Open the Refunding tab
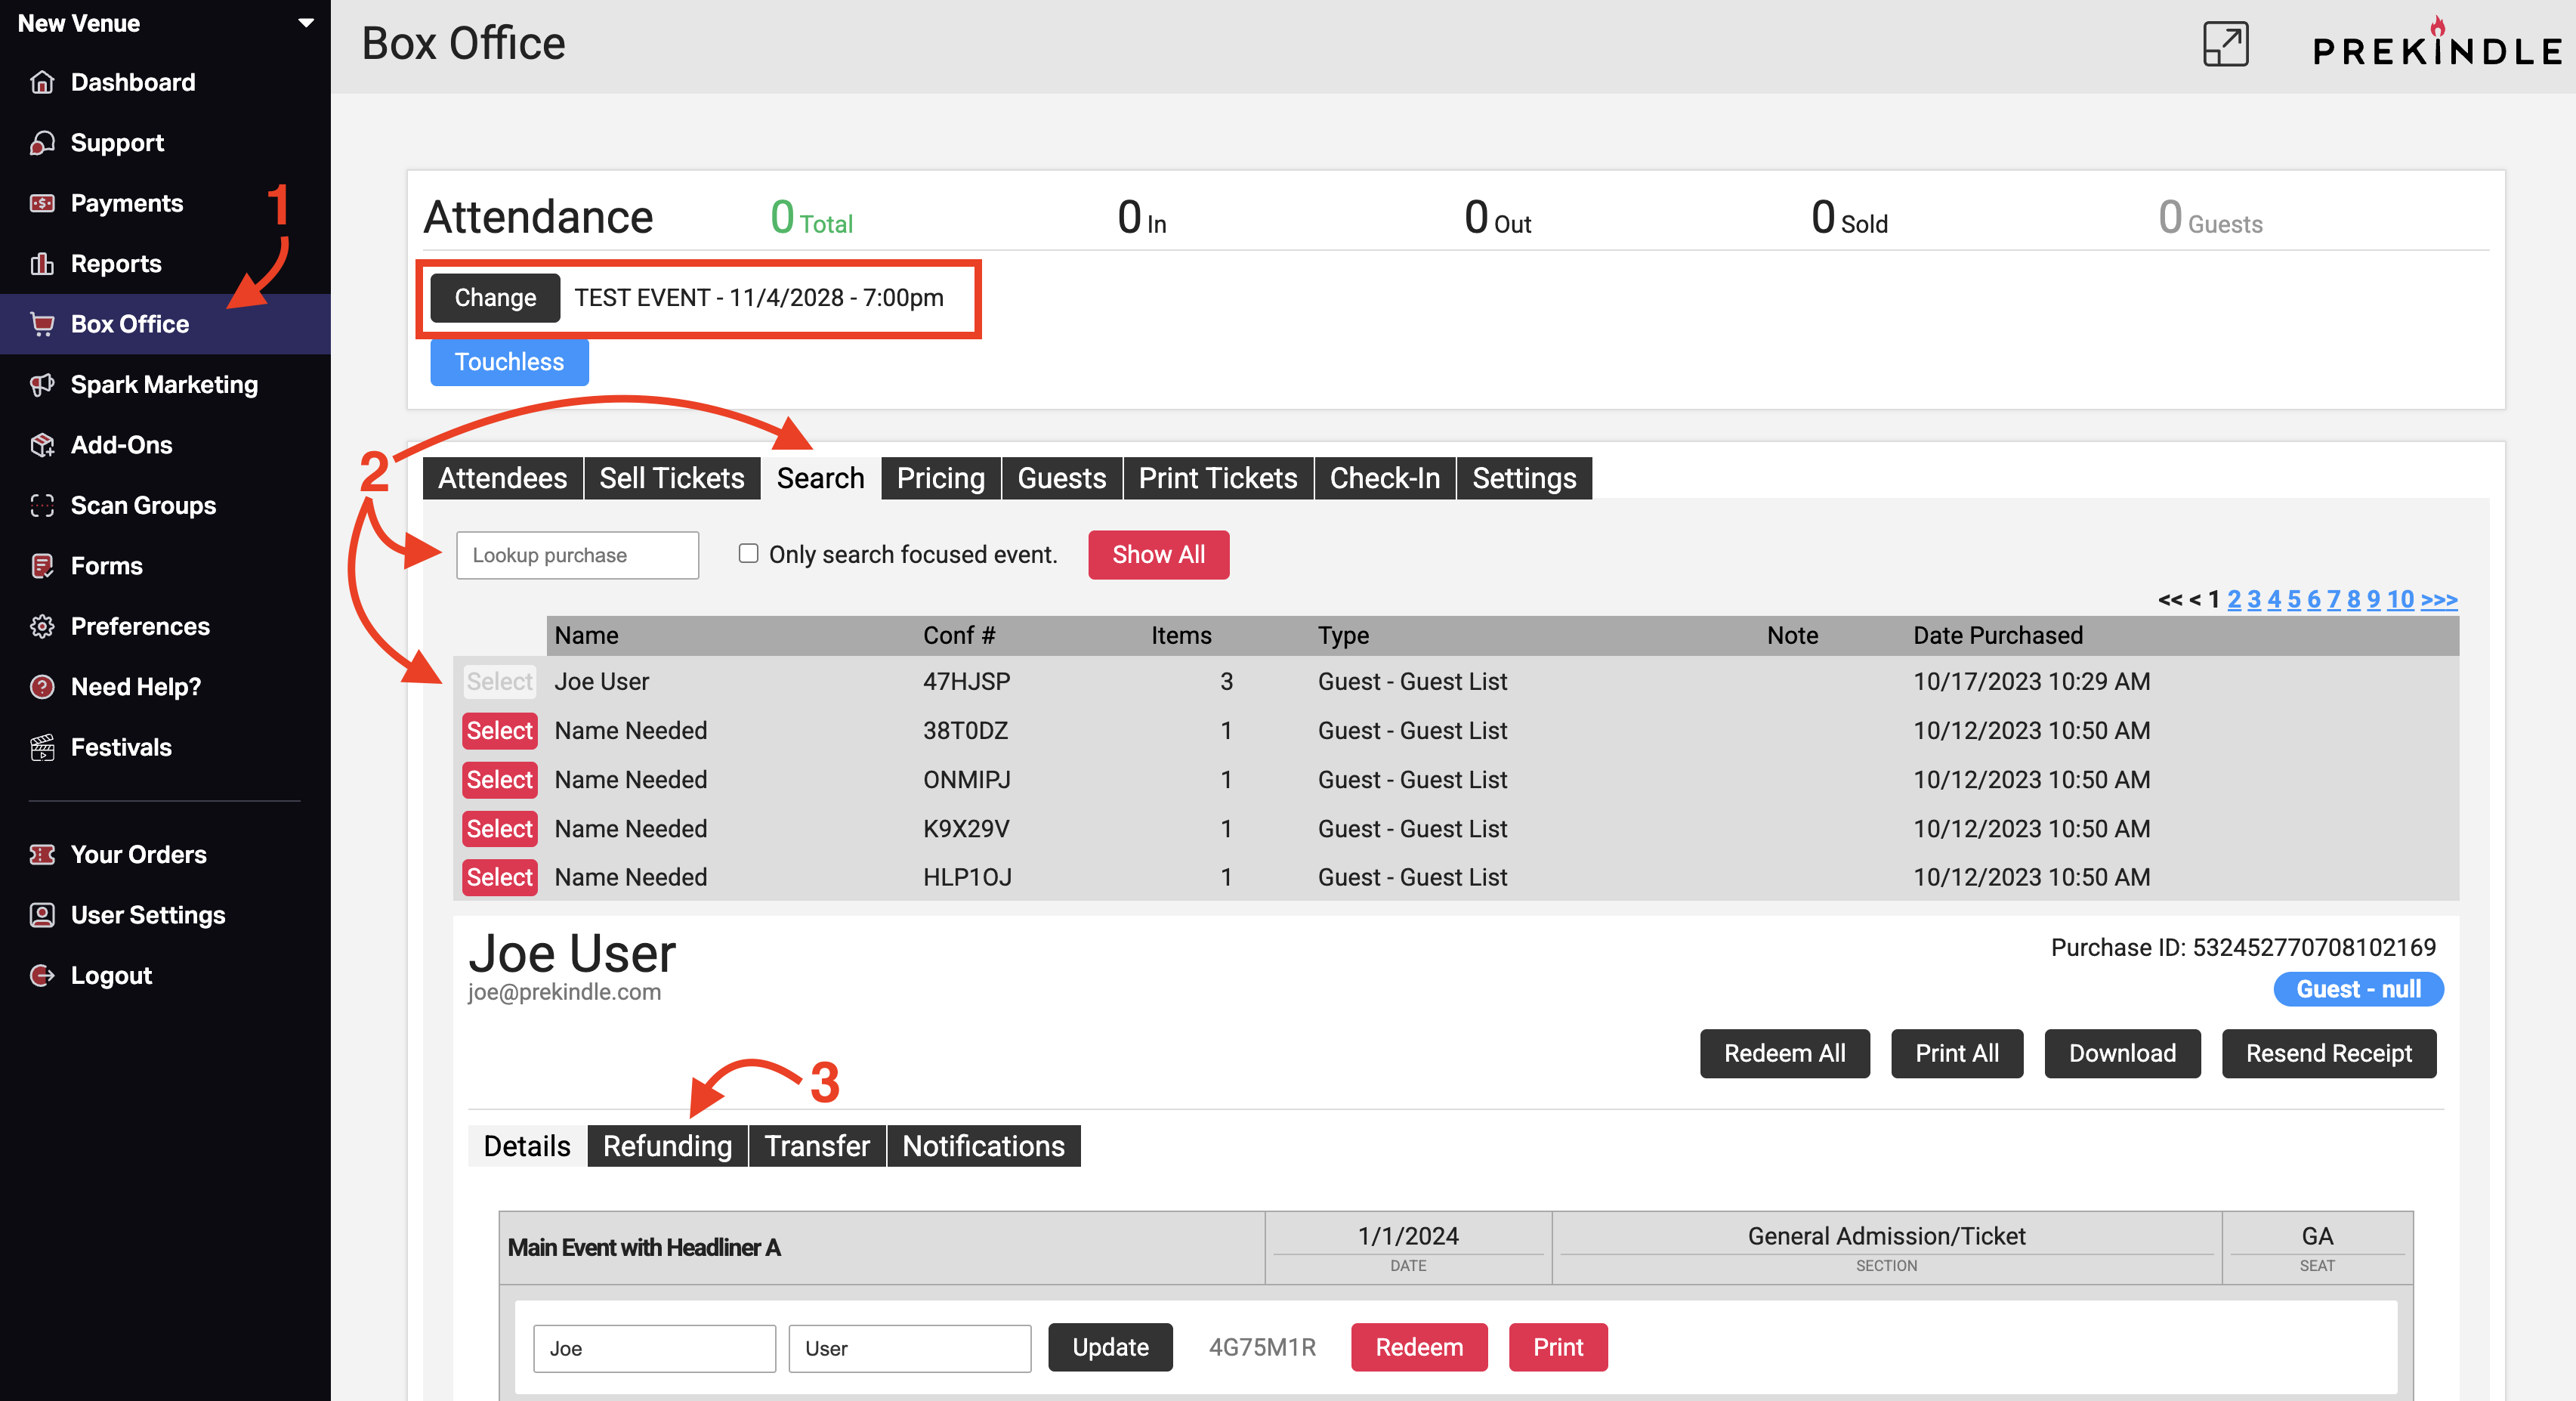The image size is (2576, 1401). (x=667, y=1146)
